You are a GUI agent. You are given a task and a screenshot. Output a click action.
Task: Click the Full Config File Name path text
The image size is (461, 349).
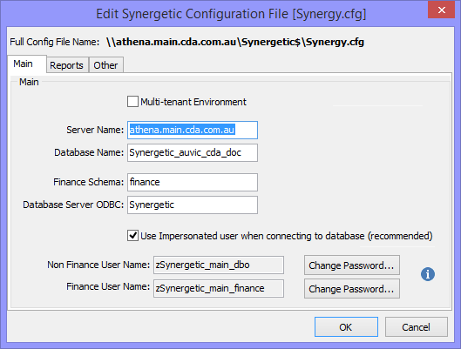click(x=235, y=42)
